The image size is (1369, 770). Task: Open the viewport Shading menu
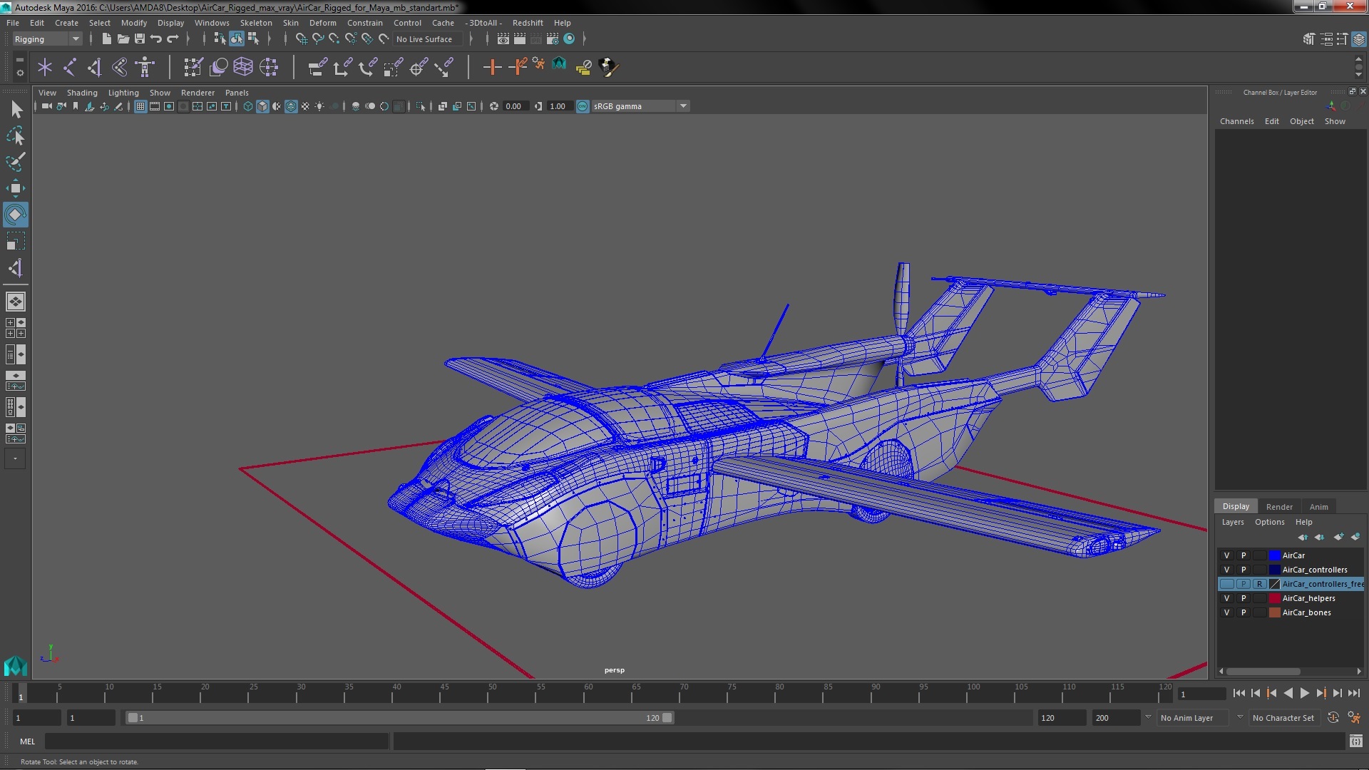pos(82,93)
